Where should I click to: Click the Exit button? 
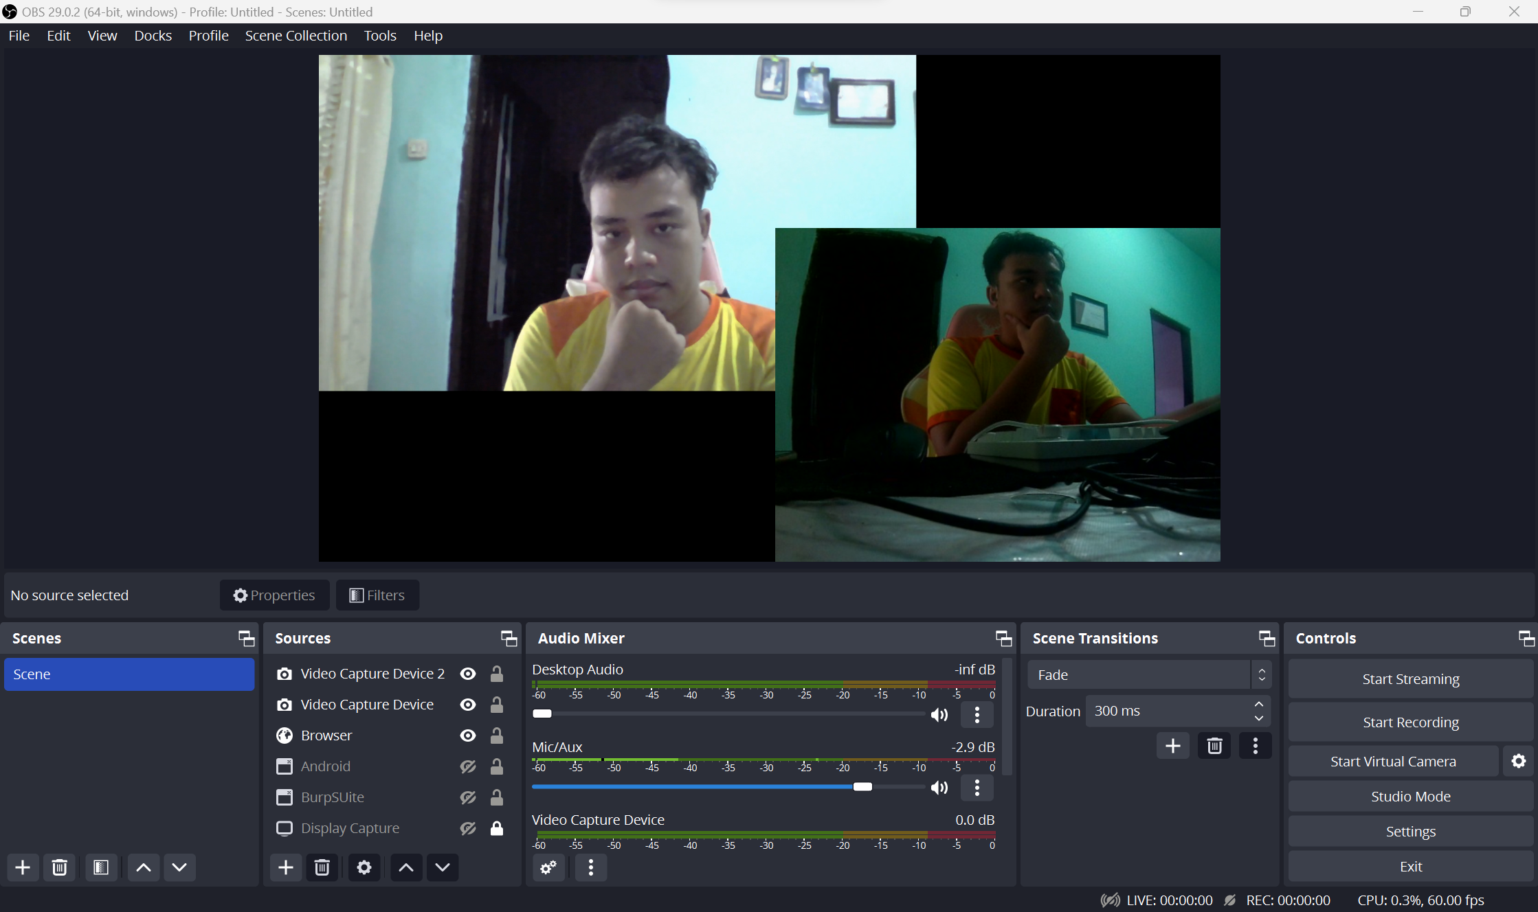1411,867
